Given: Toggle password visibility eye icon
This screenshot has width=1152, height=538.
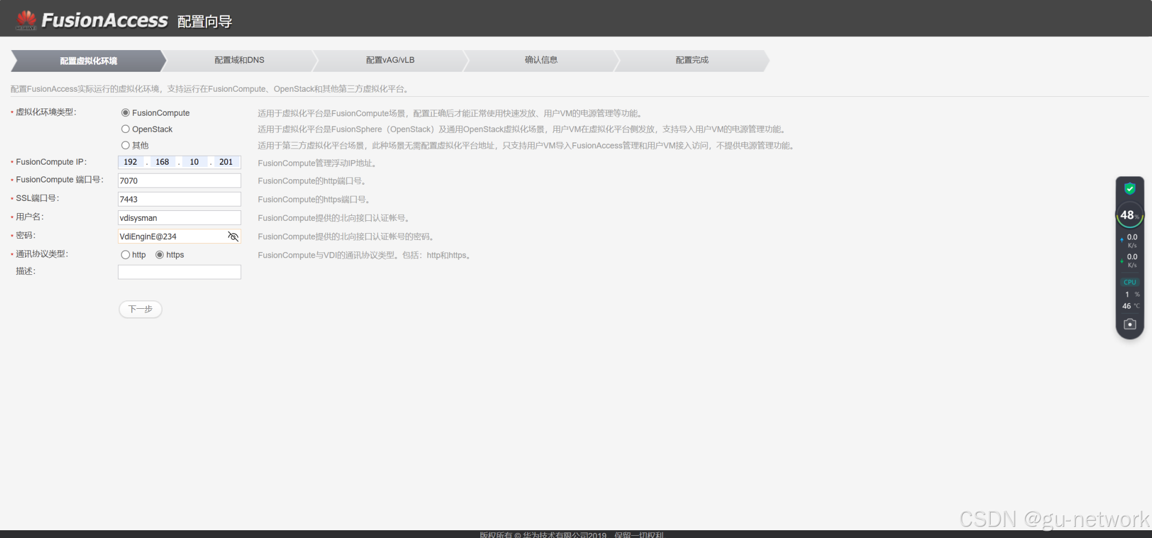Looking at the screenshot, I should (x=233, y=236).
